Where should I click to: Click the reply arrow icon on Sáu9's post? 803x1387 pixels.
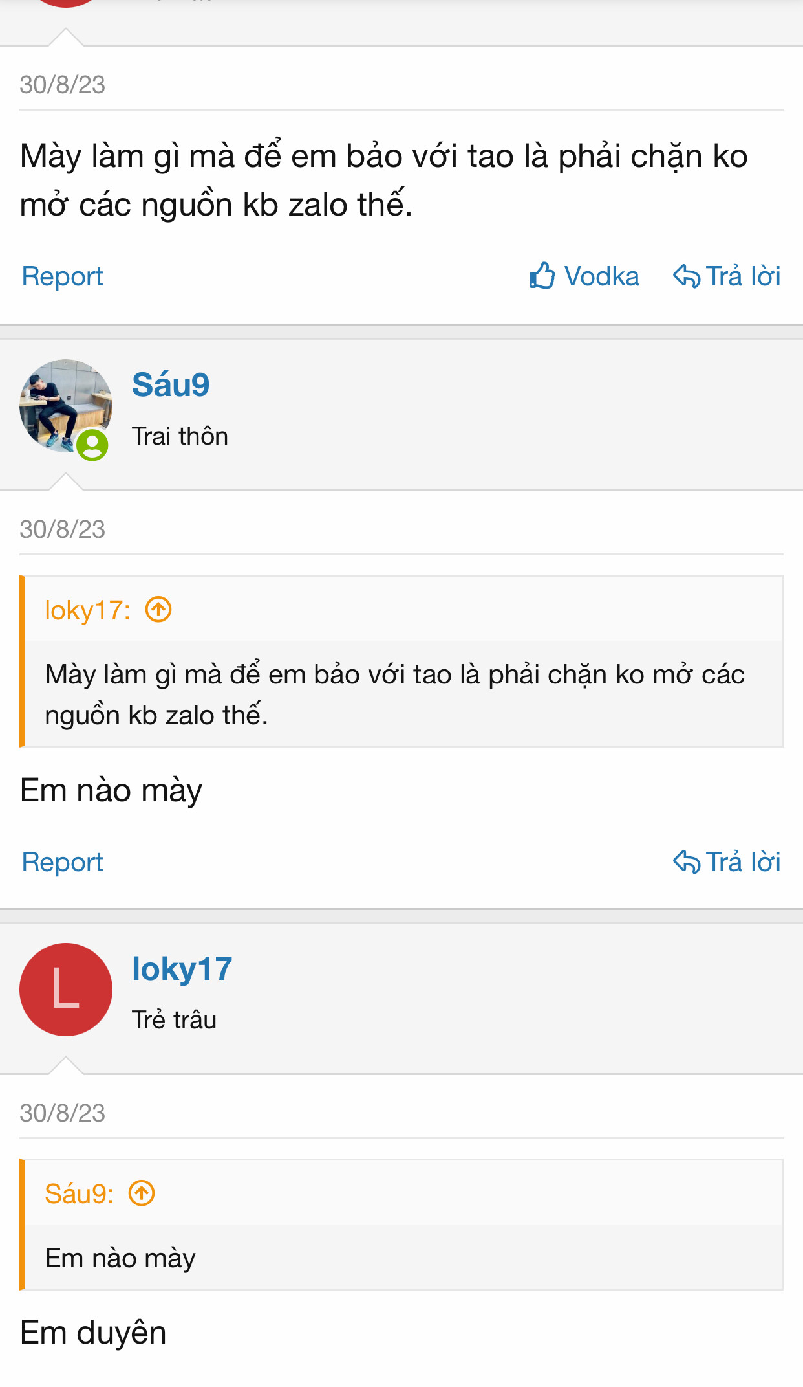[687, 862]
